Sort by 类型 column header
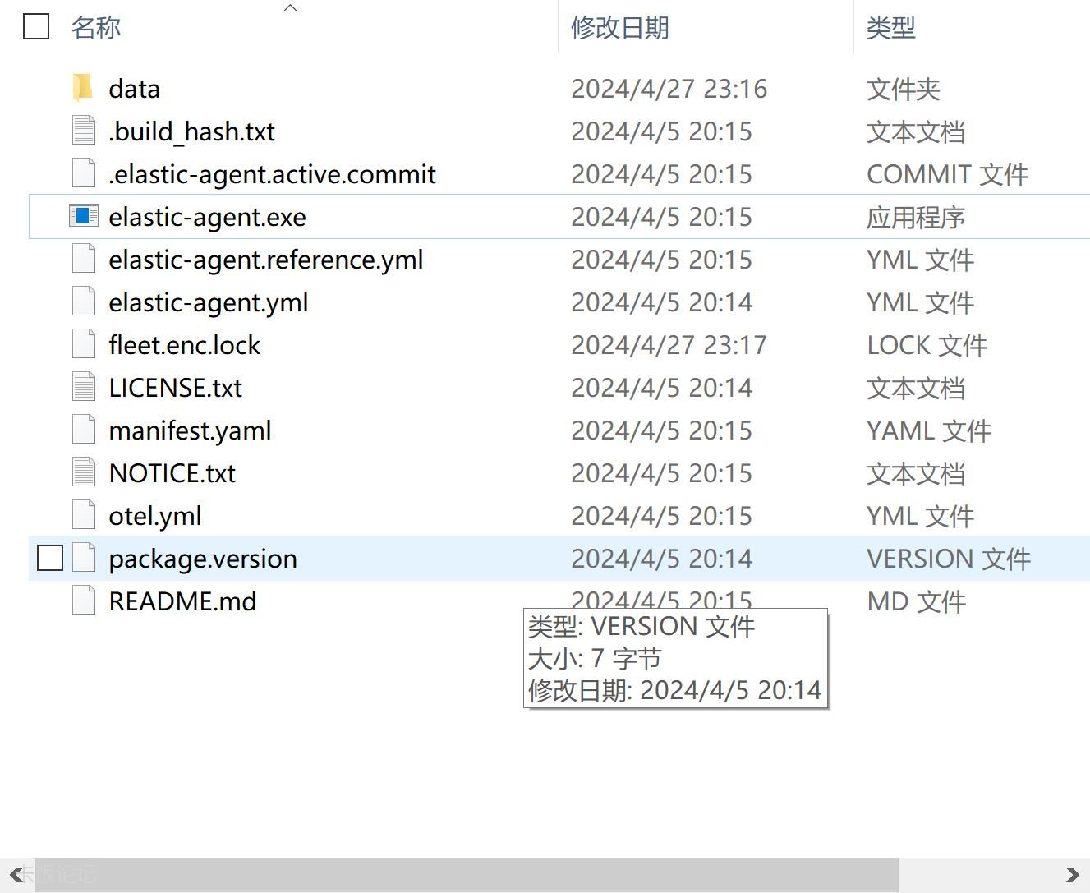 (890, 28)
